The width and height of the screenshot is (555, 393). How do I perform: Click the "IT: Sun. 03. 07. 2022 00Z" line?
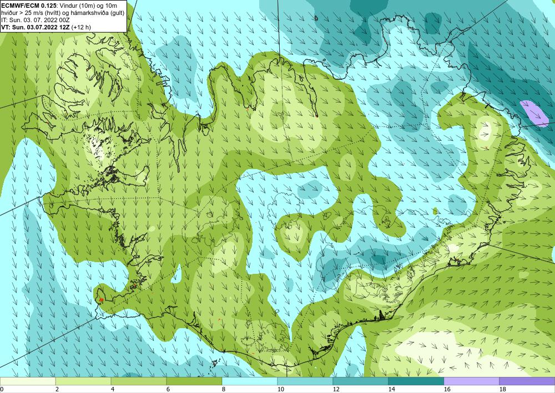point(36,20)
